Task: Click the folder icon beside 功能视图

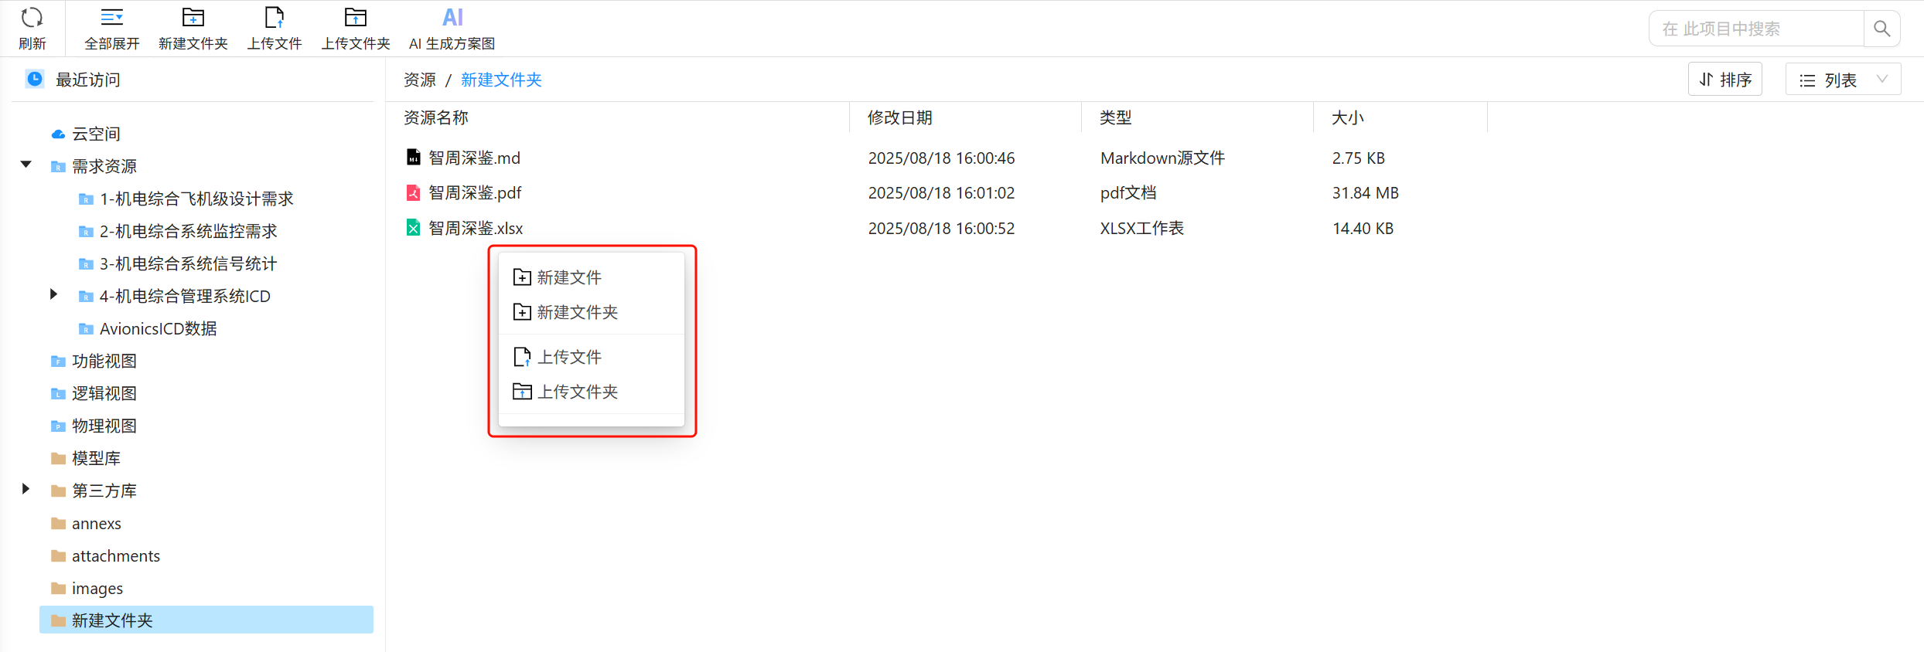Action: point(58,362)
